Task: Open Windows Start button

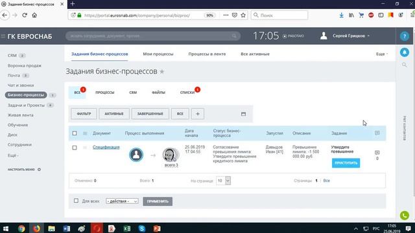Action: [6, 228]
